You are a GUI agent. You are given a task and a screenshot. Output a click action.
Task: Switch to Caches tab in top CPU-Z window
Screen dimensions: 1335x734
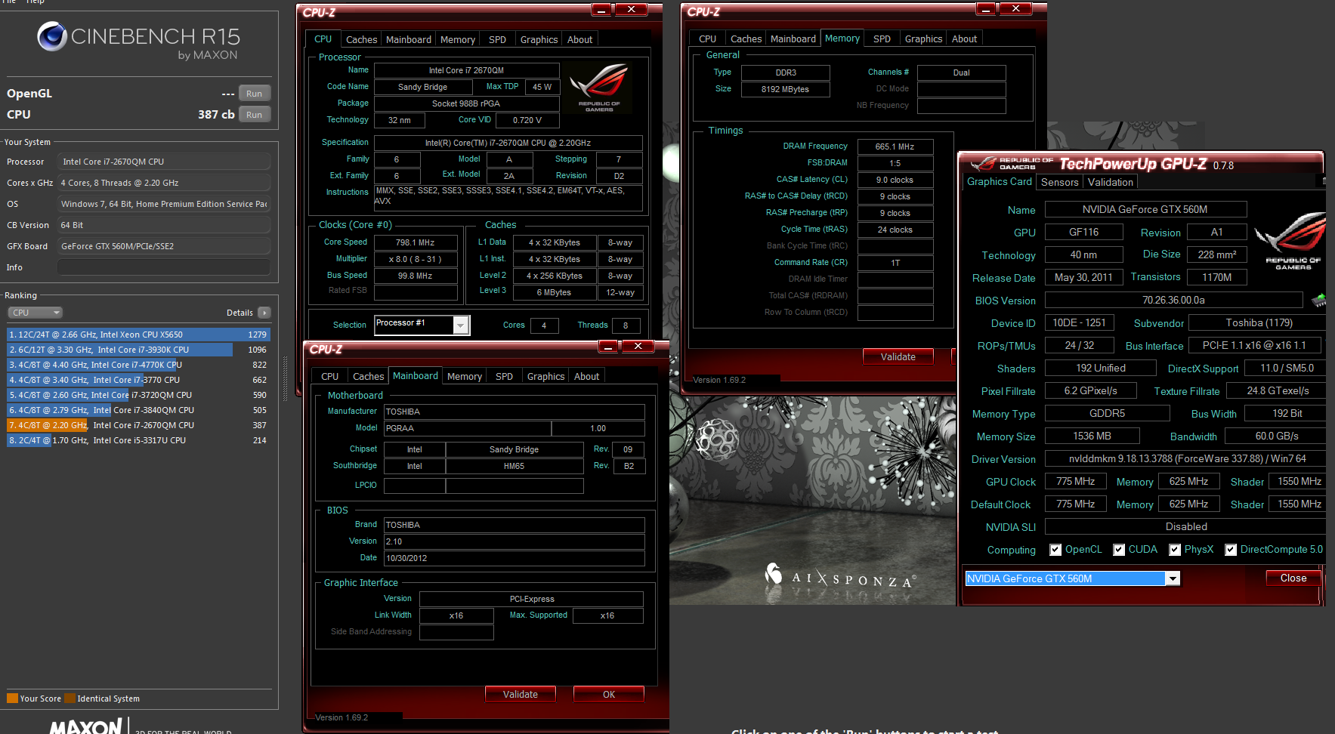click(361, 39)
